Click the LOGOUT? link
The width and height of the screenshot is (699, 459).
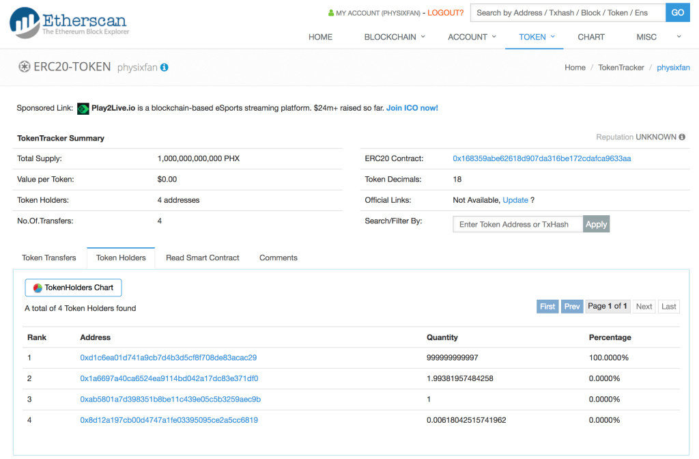445,13
